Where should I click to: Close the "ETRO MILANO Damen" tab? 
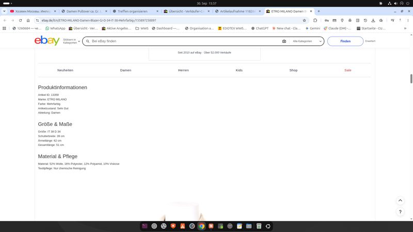click(311, 11)
